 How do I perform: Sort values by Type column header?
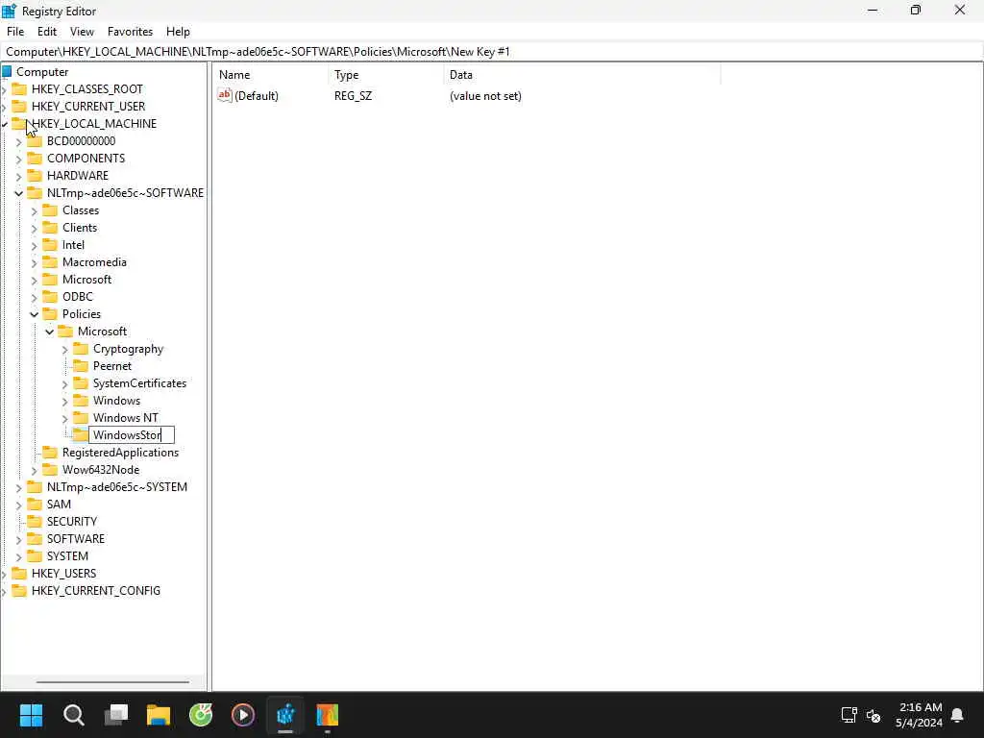click(386, 75)
